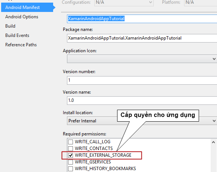
Task: Enable WRITE_CONTACTS permission checkbox
Action: point(70,148)
